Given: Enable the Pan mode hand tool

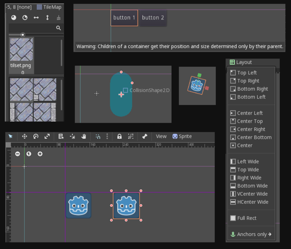Looking at the screenshot, I should [x=84, y=136].
